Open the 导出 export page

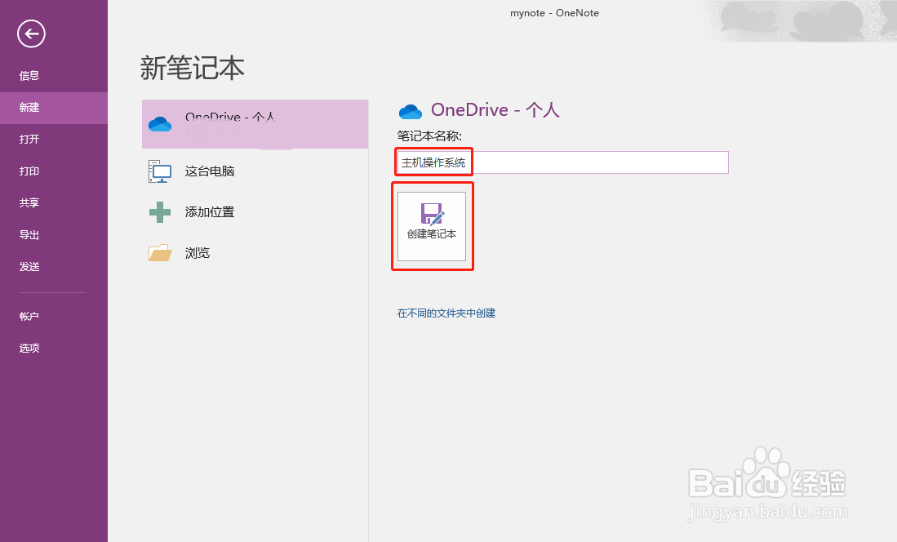[x=54, y=234]
